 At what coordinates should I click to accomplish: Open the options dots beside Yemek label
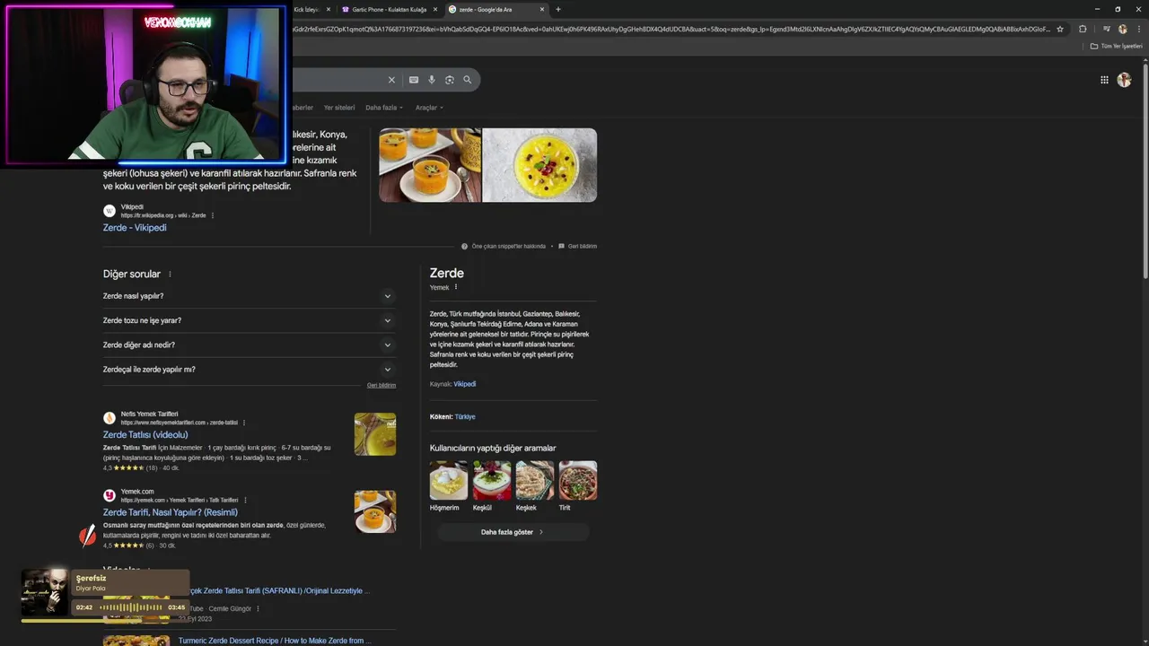click(x=456, y=287)
